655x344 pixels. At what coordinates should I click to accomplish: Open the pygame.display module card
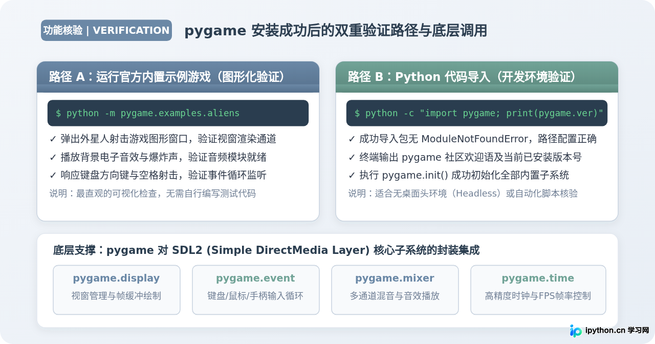point(117,290)
